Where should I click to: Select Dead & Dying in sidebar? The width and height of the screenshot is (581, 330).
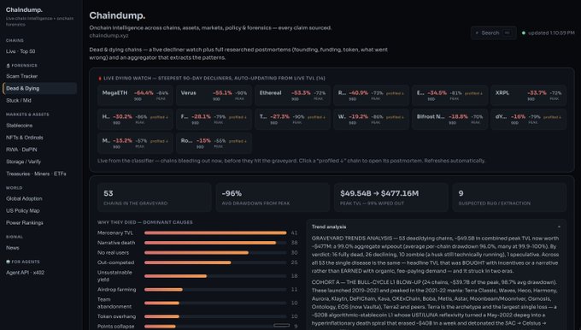click(39, 88)
